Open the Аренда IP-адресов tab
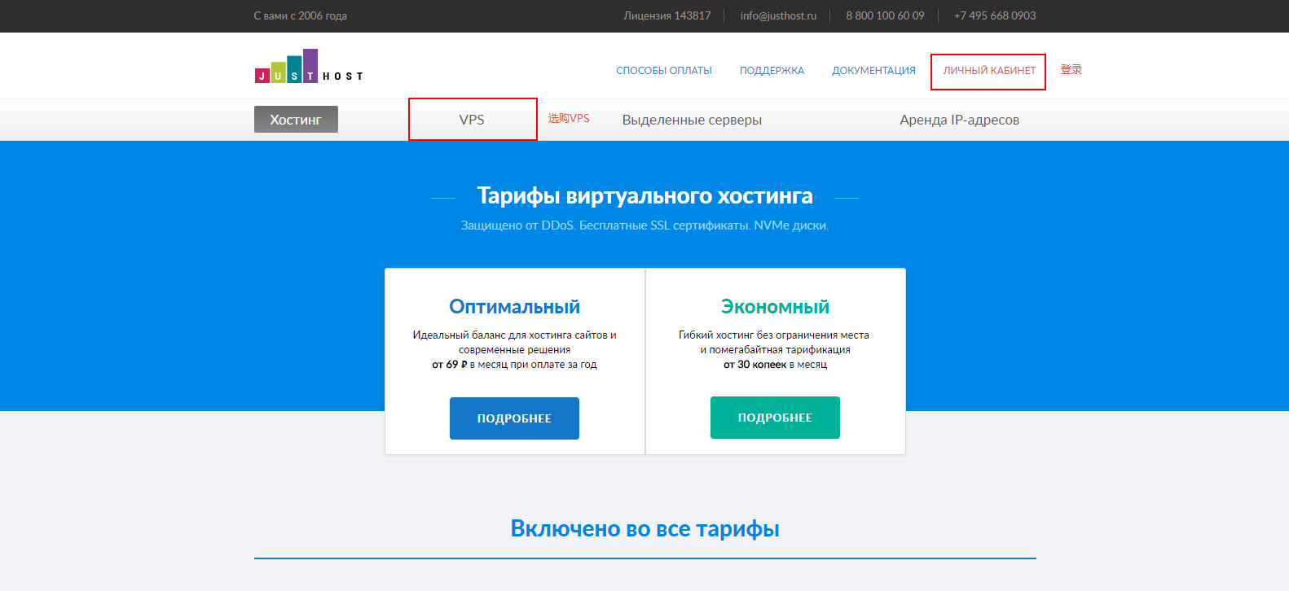The width and height of the screenshot is (1289, 591). coord(959,120)
